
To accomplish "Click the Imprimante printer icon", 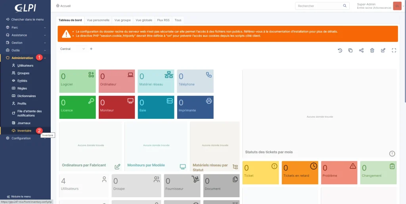I will coord(209,101).
